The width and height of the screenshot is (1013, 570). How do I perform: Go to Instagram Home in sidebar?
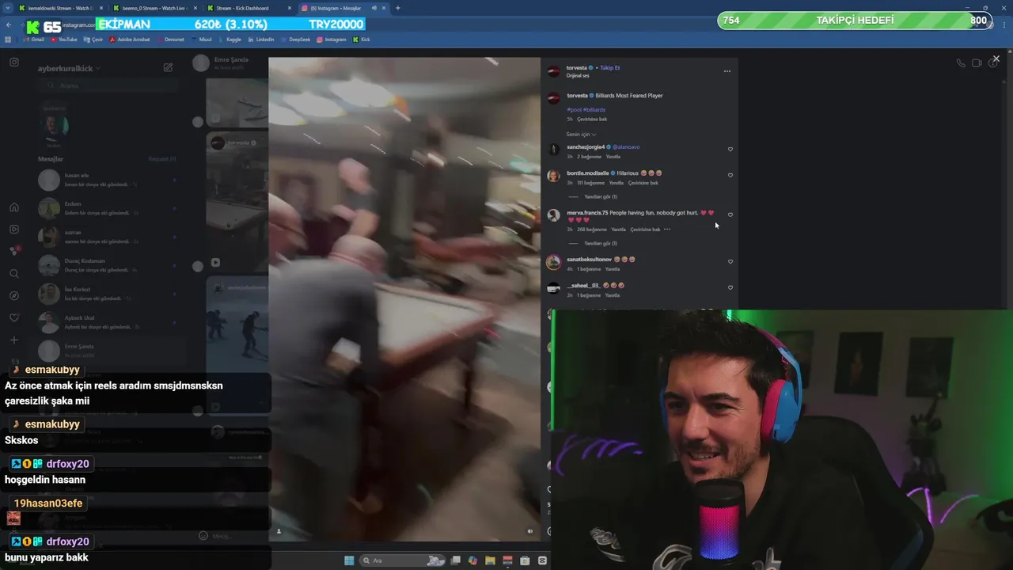click(14, 207)
